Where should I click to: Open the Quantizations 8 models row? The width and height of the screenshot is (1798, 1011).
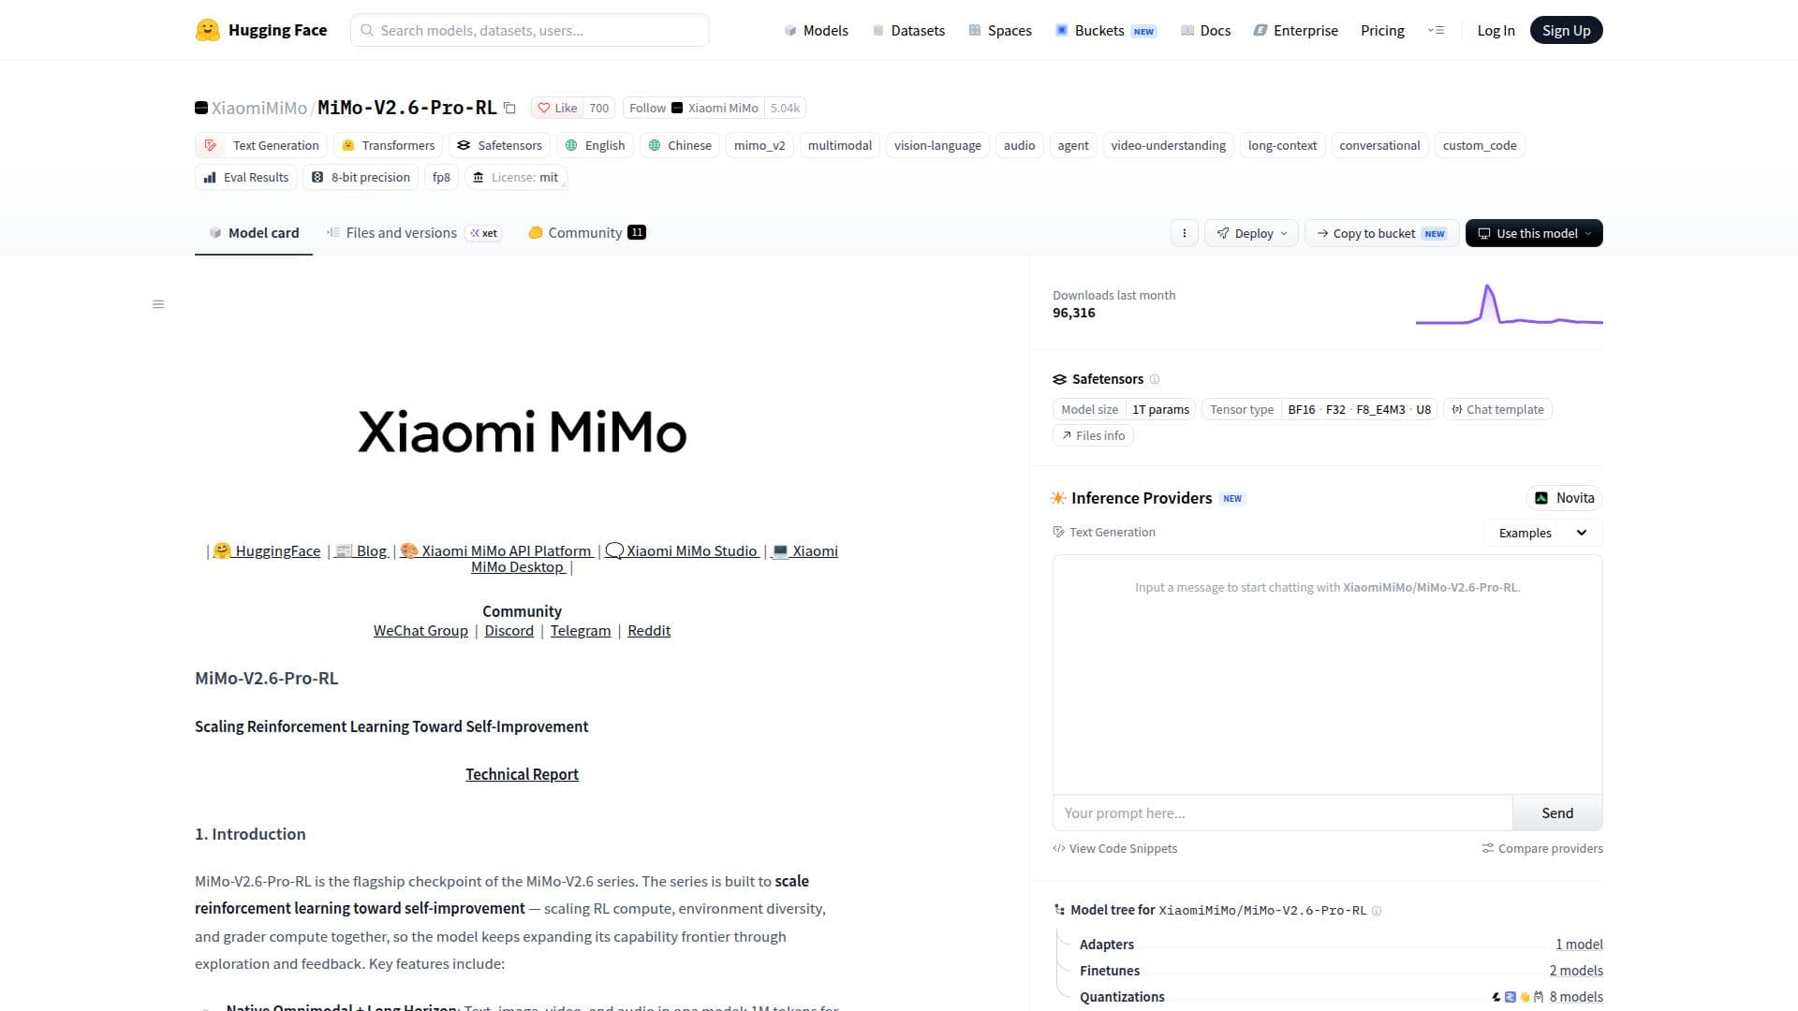[x=1341, y=997]
